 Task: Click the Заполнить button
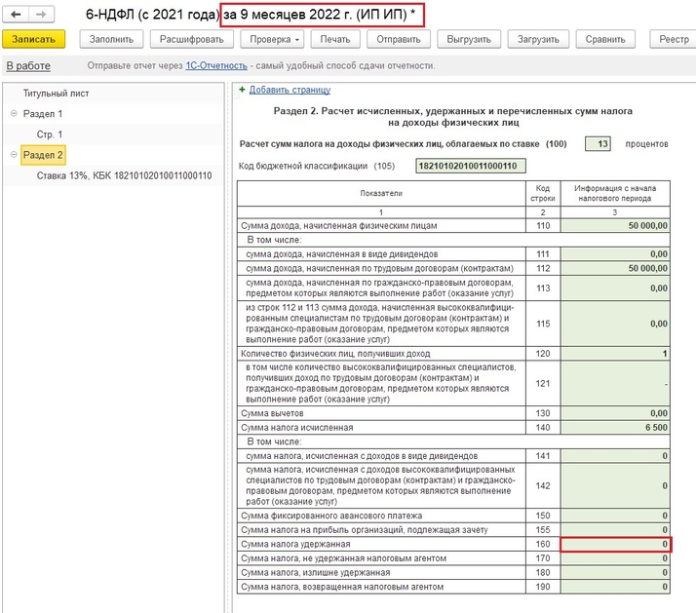[111, 39]
